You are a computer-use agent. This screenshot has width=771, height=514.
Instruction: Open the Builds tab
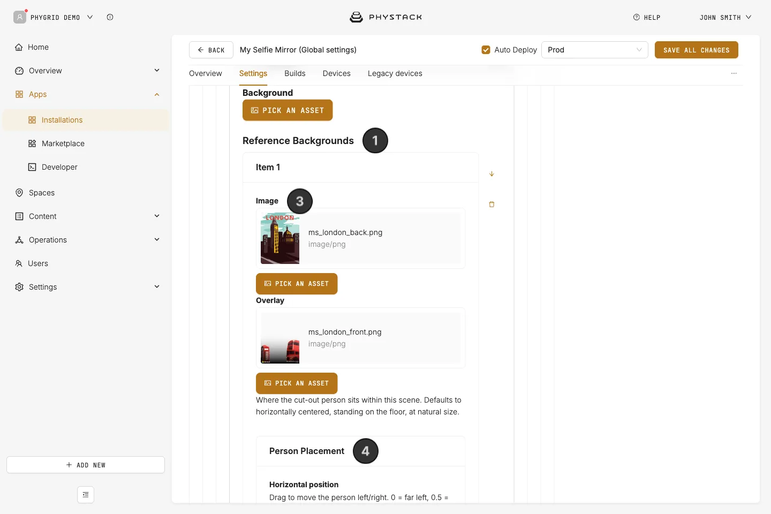click(x=295, y=73)
